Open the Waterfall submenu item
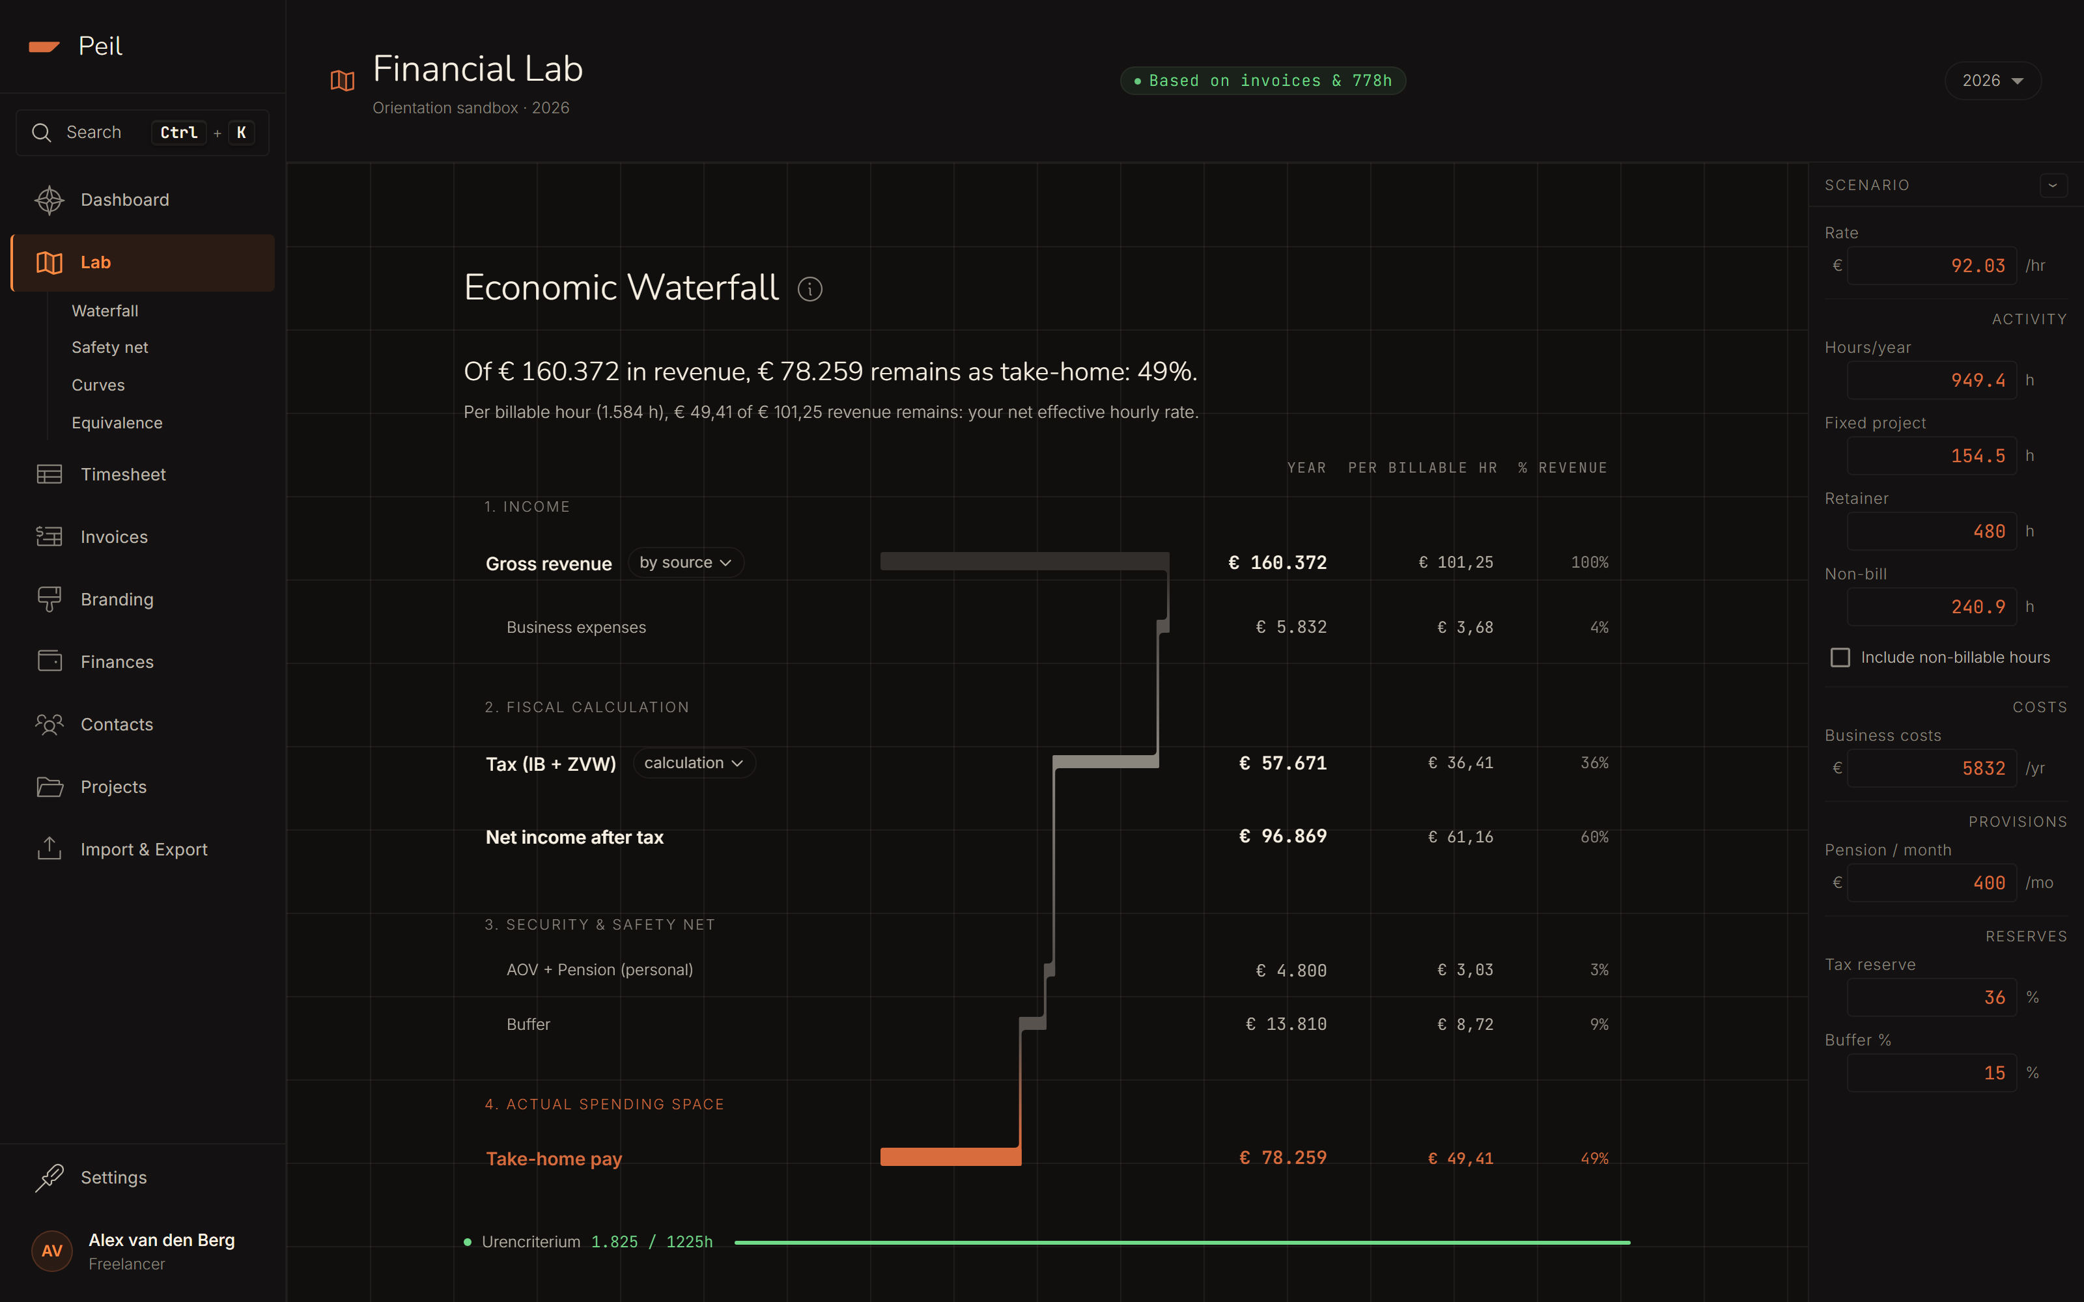Image resolution: width=2084 pixels, height=1302 pixels. click(105, 311)
